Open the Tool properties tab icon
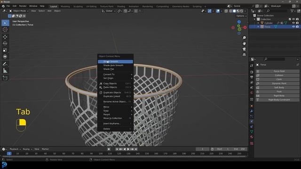Viewport: 301px width, 169px height. tap(252, 66)
